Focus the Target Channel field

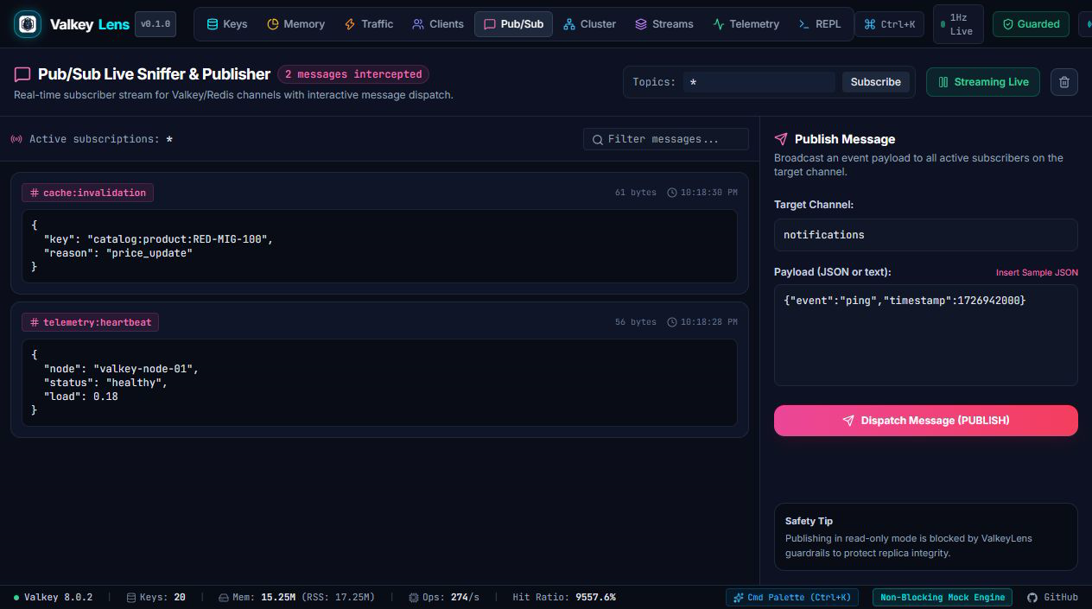(926, 235)
